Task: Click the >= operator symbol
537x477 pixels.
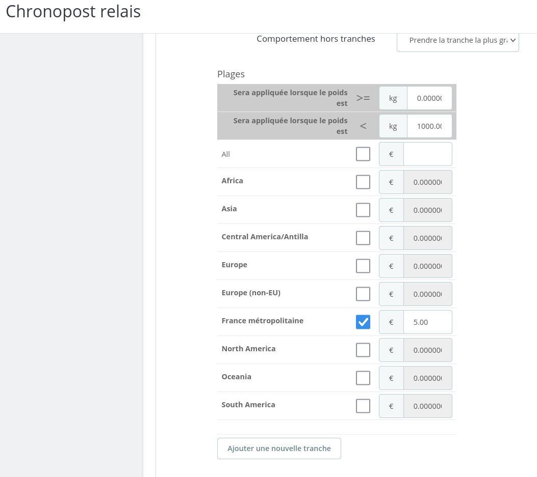Action: click(x=363, y=98)
